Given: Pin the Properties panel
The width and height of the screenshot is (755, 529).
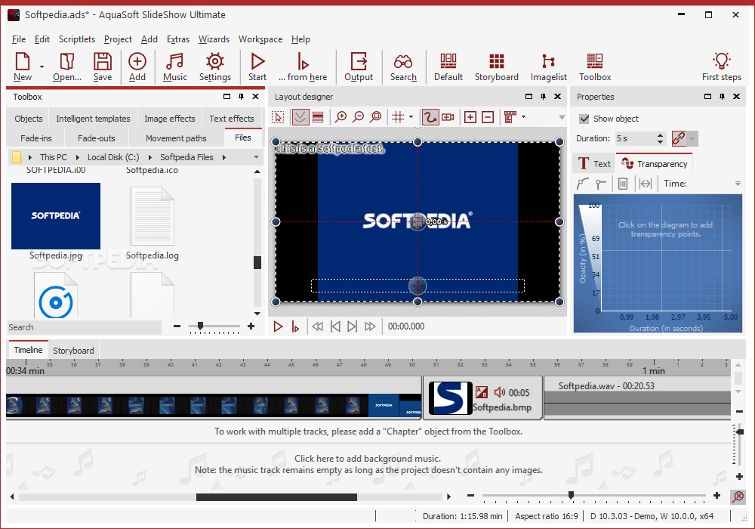Looking at the screenshot, I should point(722,97).
